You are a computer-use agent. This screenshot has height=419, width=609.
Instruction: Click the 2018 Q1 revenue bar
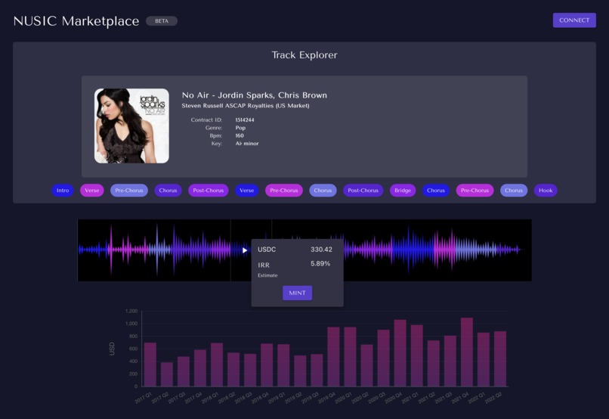point(217,365)
